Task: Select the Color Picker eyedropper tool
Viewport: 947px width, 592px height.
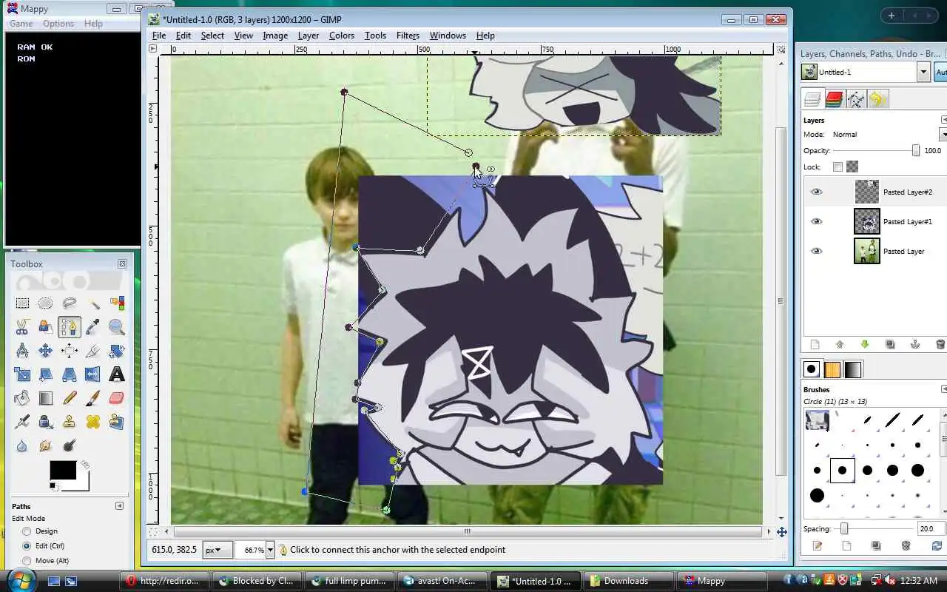Action: coord(93,327)
